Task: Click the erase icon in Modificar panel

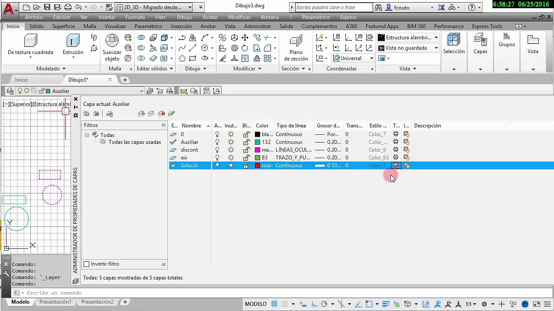Action: (222, 58)
